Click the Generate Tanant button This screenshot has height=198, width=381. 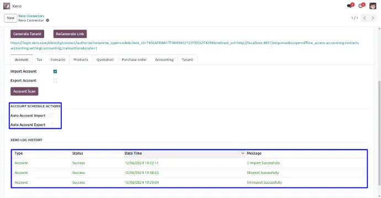[x=27, y=34]
